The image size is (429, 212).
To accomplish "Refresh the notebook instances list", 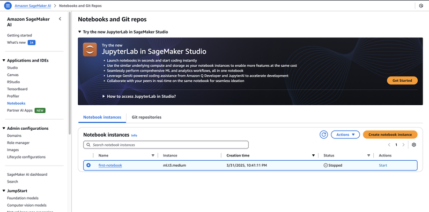I will (324, 135).
